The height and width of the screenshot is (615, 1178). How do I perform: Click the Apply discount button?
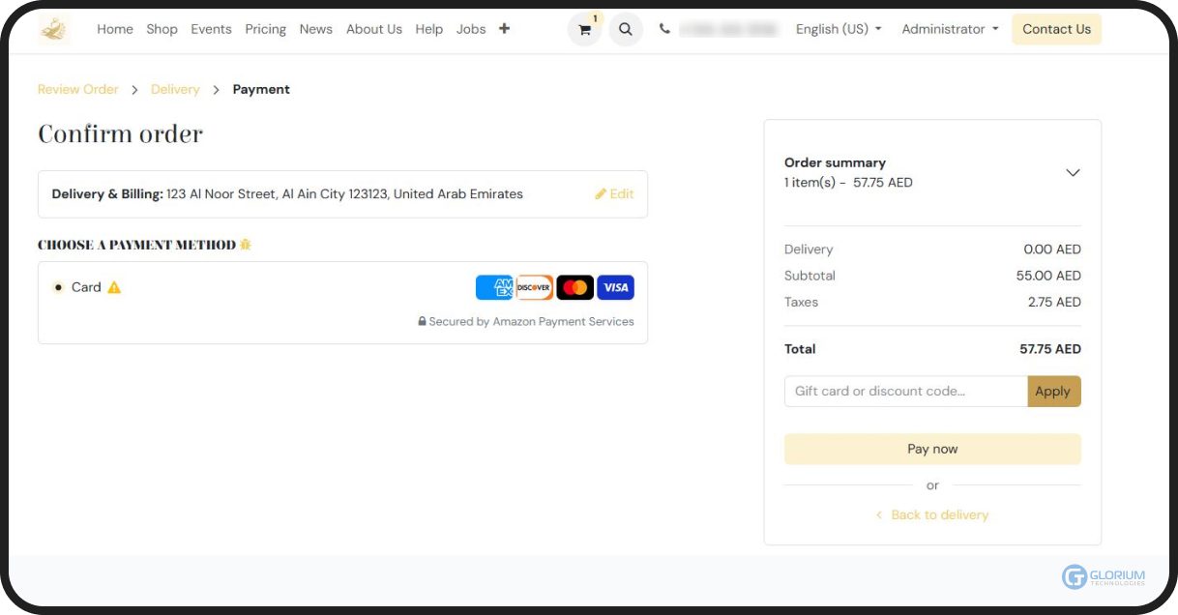click(1053, 392)
